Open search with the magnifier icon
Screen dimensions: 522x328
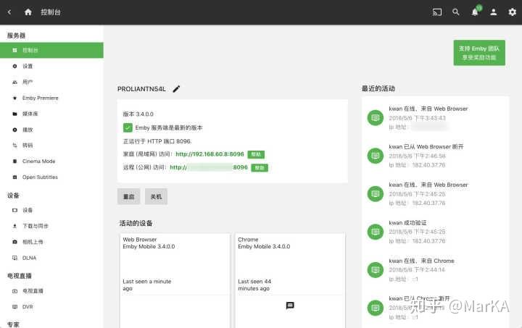point(456,12)
